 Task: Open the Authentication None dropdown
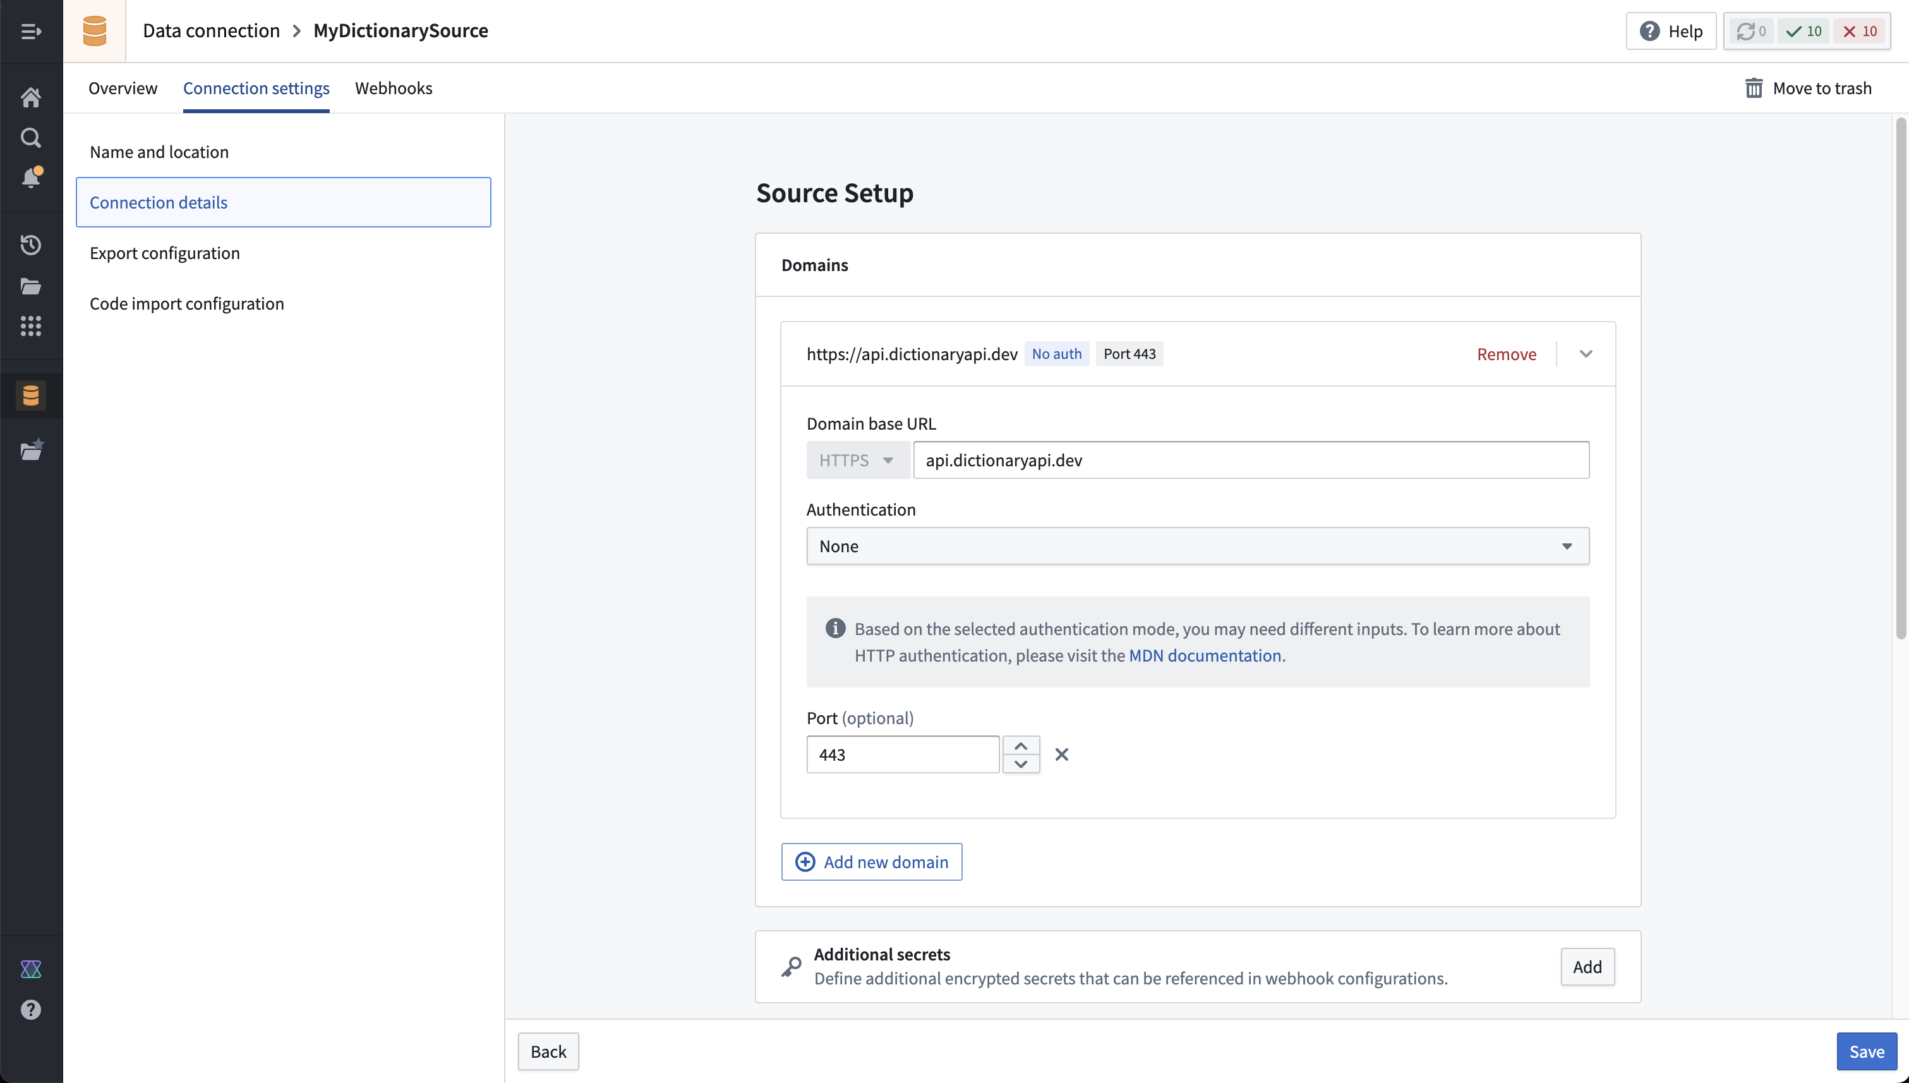point(1197,546)
